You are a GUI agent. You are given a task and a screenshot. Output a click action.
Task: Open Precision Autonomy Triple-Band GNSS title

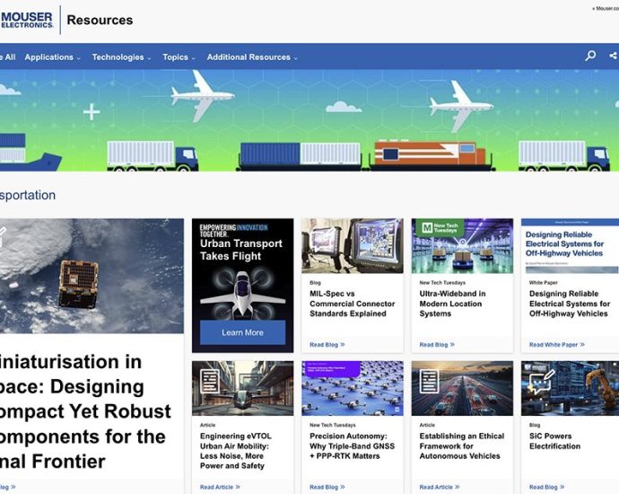point(353,445)
